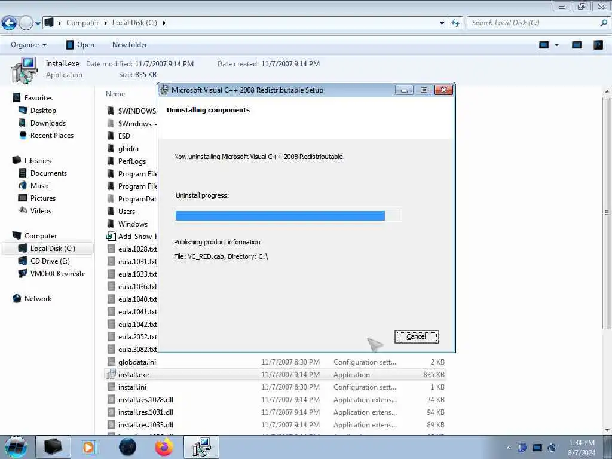This screenshot has height=459, width=612.
Task: Open the Music library
Action: coord(40,185)
